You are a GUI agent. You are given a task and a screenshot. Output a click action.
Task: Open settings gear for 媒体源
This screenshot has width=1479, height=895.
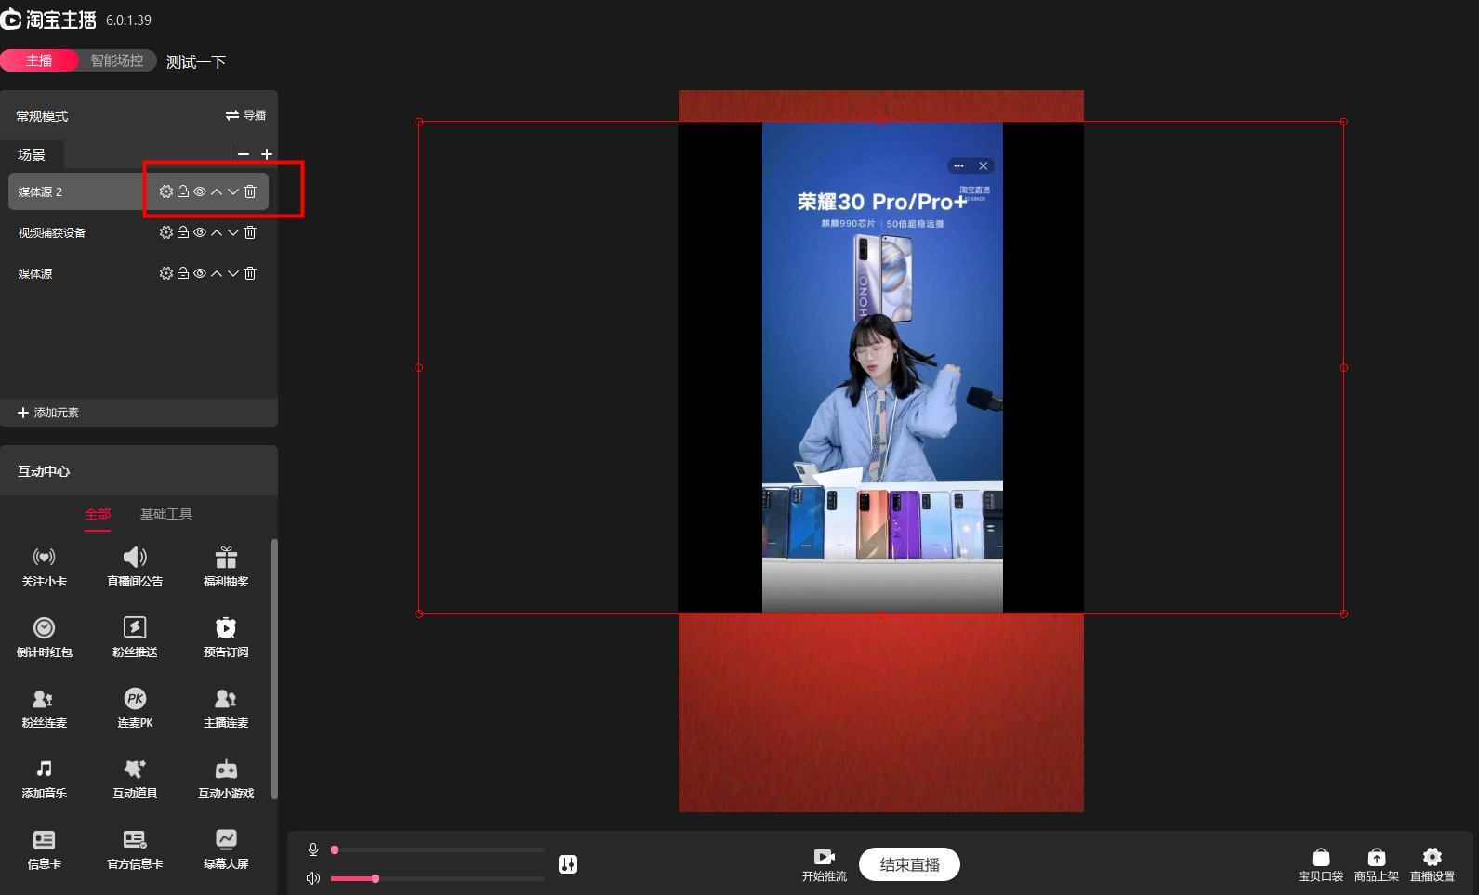click(166, 273)
